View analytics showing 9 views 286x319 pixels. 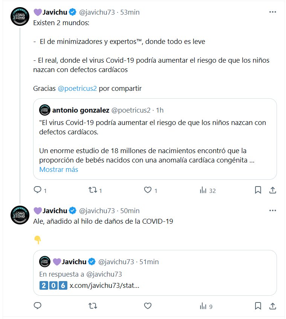point(204,306)
